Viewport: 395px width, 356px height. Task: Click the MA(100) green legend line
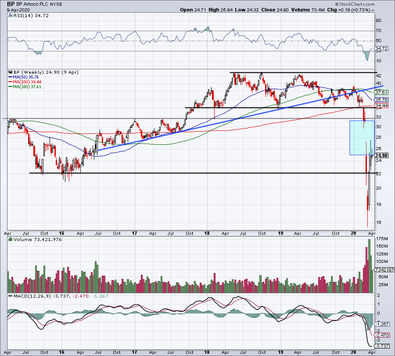pyautogui.click(x=10, y=86)
